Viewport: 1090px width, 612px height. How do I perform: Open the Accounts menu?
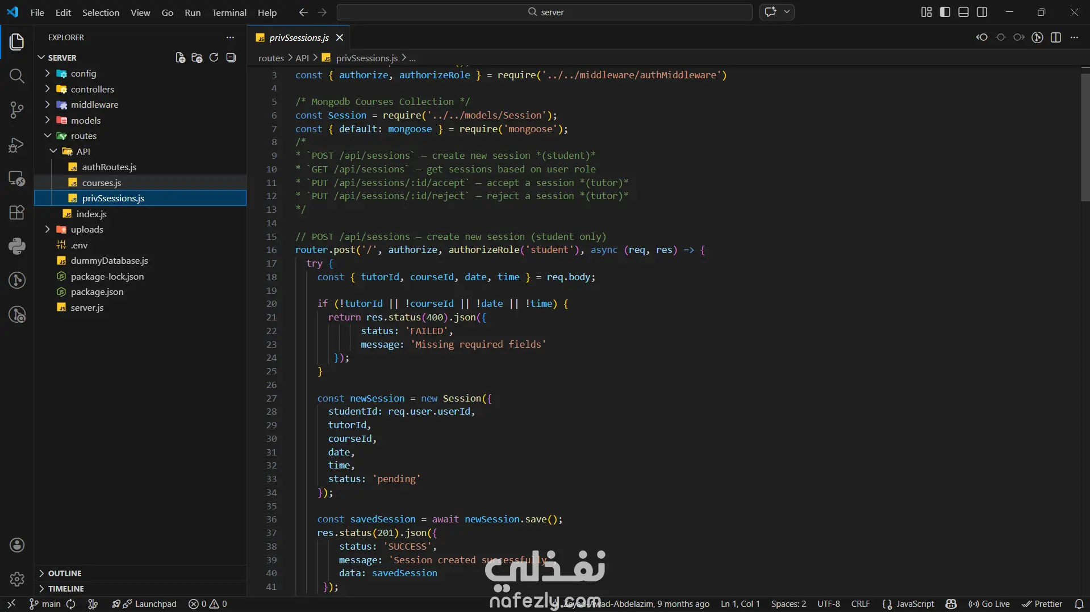(x=17, y=545)
